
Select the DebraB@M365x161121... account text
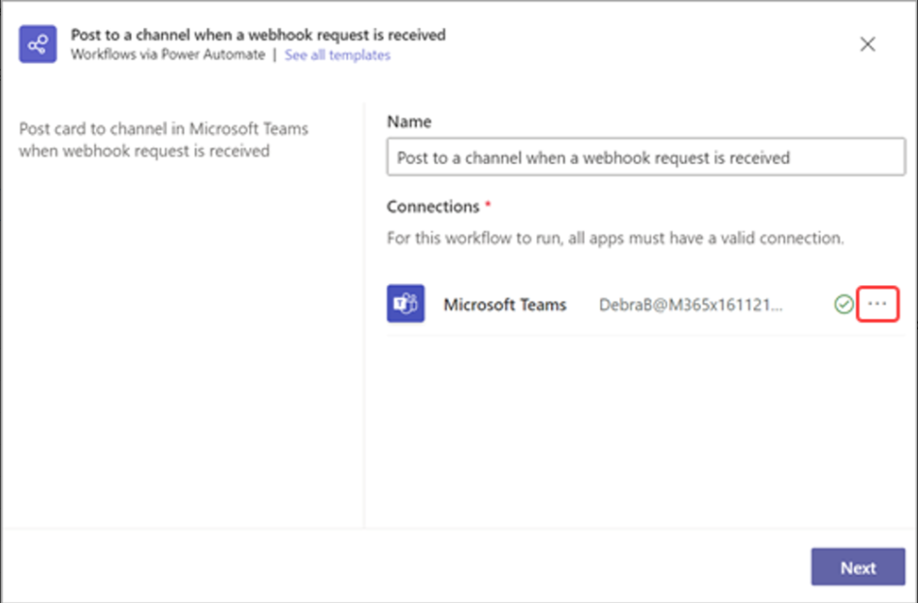pos(691,304)
